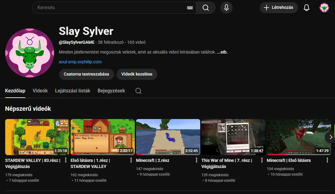Click the "Csatorna testreszabása" button
The width and height of the screenshot is (335, 194).
(x=86, y=74)
